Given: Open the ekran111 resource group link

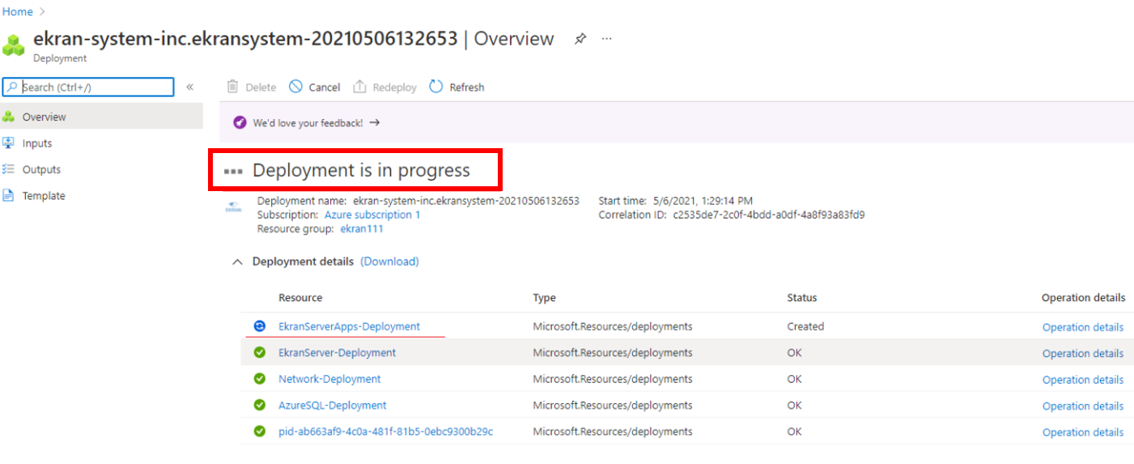Looking at the screenshot, I should [362, 229].
